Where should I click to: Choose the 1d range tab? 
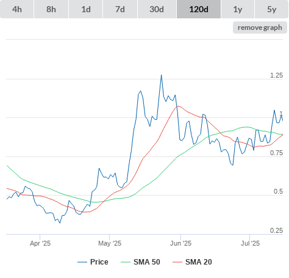[86, 9]
